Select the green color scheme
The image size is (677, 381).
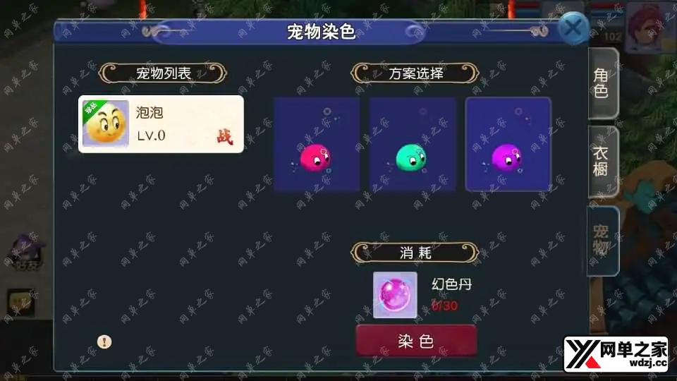(413, 144)
